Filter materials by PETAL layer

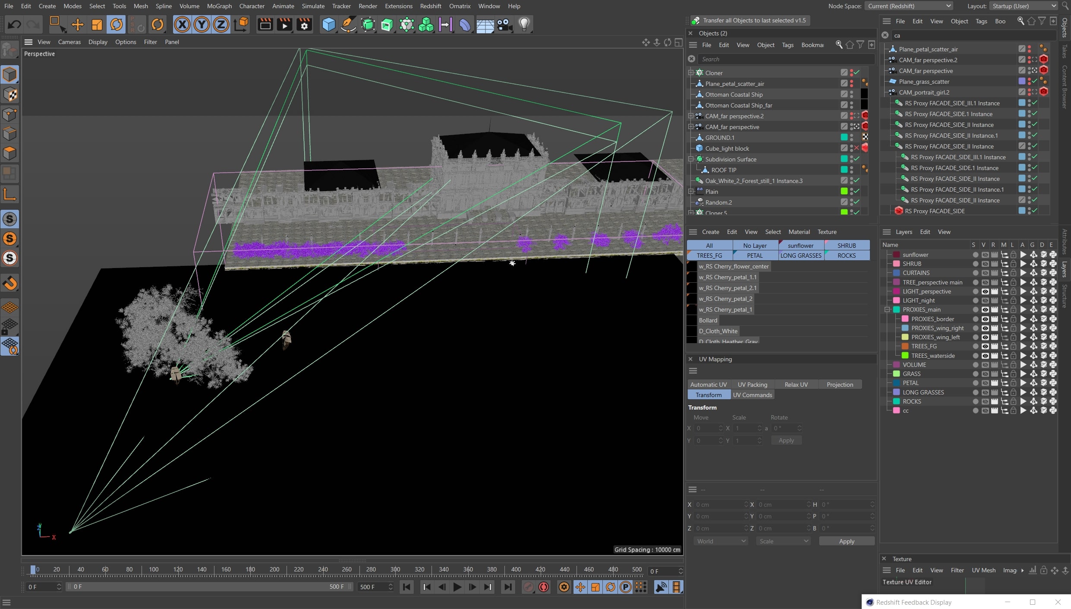click(755, 256)
